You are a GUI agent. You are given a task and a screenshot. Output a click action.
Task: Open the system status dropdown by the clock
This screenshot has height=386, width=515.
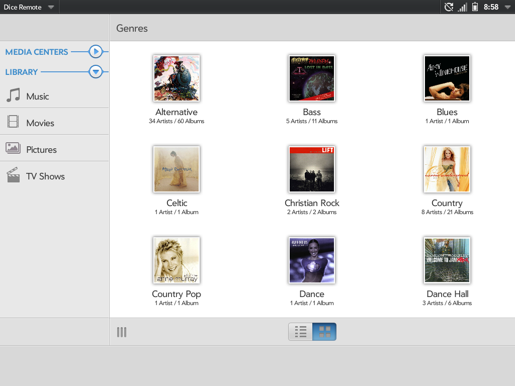506,7
